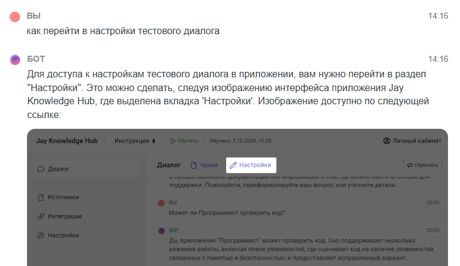460x266 pixels.
Task: Open Личный кабинет profile icon
Action: 386,141
